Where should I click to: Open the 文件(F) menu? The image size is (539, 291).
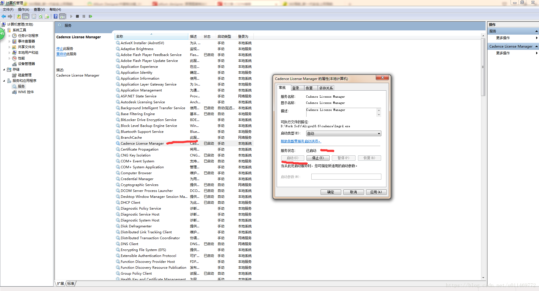click(x=8, y=10)
